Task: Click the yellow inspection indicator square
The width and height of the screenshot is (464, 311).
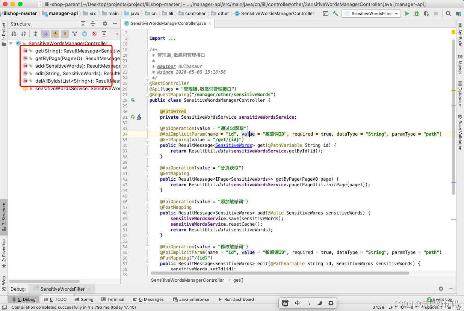Action: [453, 32]
